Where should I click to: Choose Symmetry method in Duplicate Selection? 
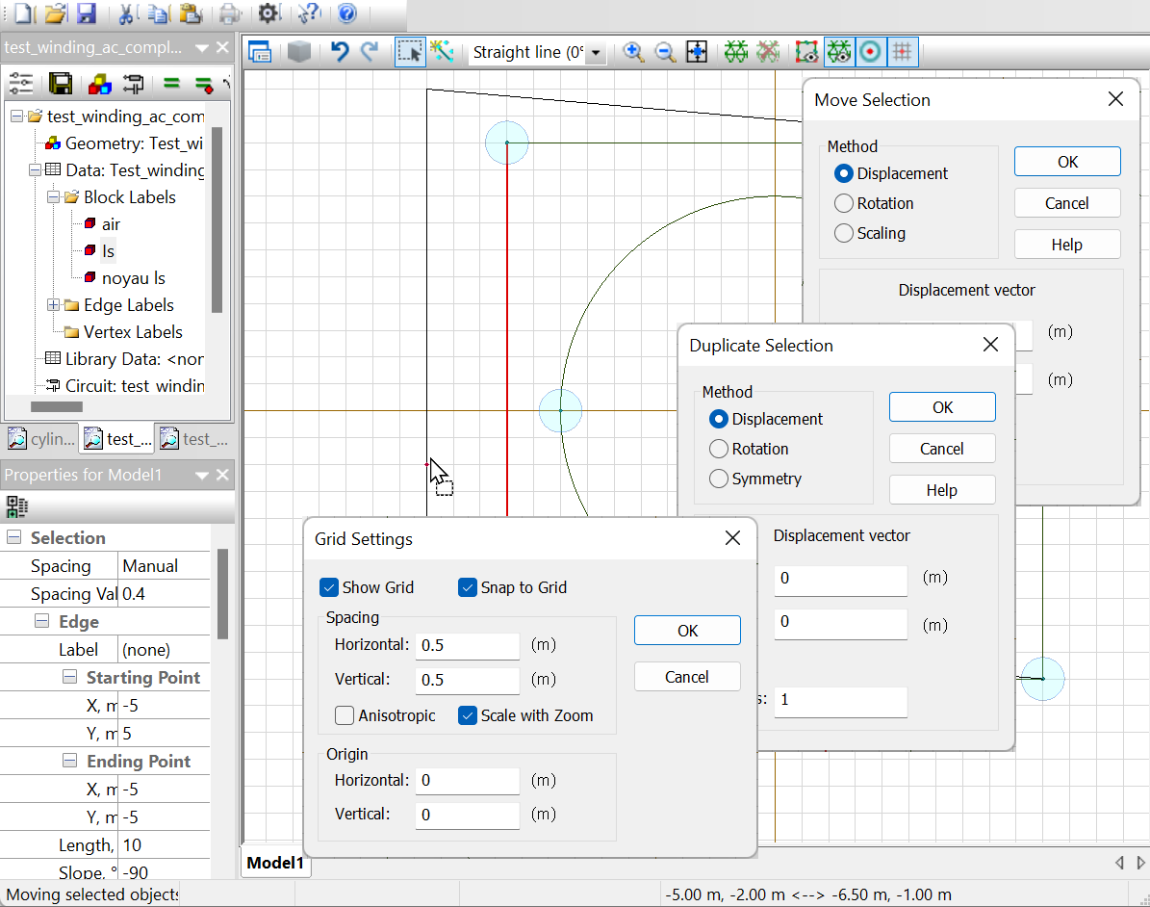[x=719, y=479]
